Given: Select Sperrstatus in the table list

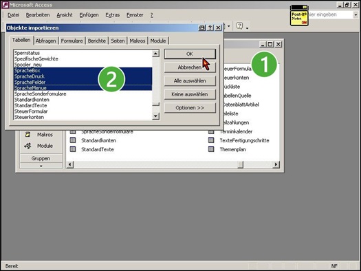Looking at the screenshot, I should point(83,53).
